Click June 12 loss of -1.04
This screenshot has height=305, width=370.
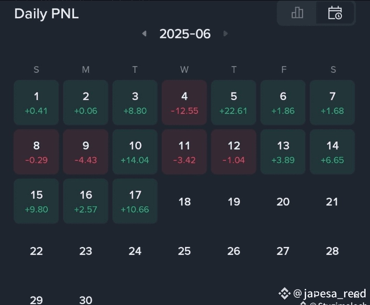(233, 152)
